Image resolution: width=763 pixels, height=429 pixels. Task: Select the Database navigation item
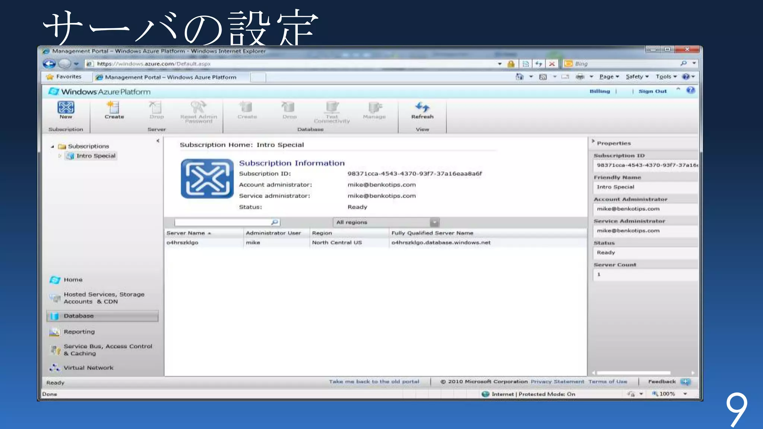(x=102, y=316)
